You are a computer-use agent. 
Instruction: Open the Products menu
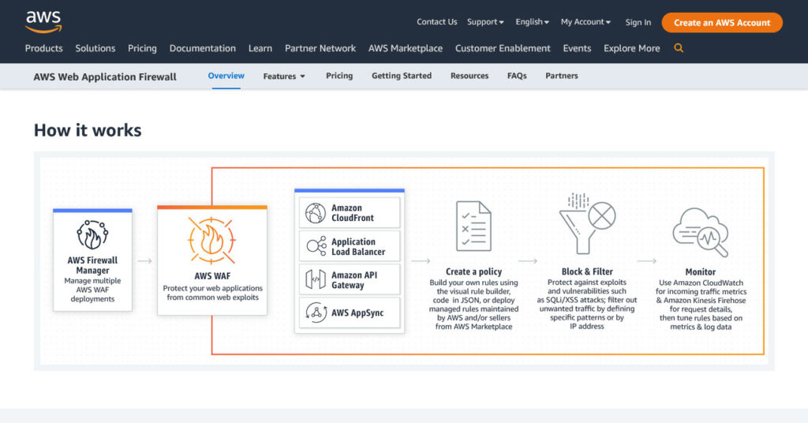[x=44, y=48]
